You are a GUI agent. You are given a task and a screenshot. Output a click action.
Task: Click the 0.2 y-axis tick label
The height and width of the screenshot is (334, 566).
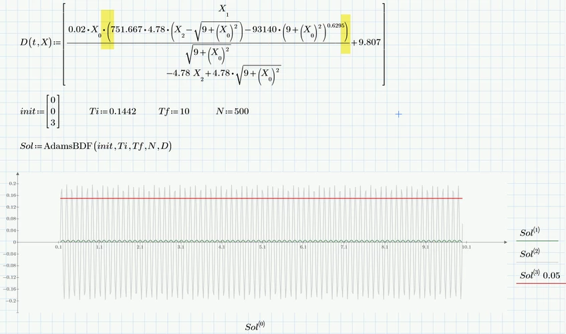(x=12, y=184)
